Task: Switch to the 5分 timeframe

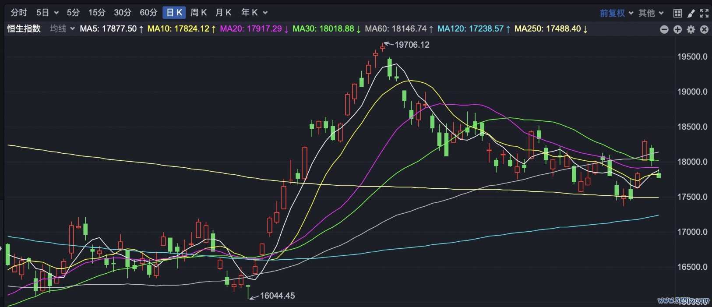Action: tap(73, 13)
